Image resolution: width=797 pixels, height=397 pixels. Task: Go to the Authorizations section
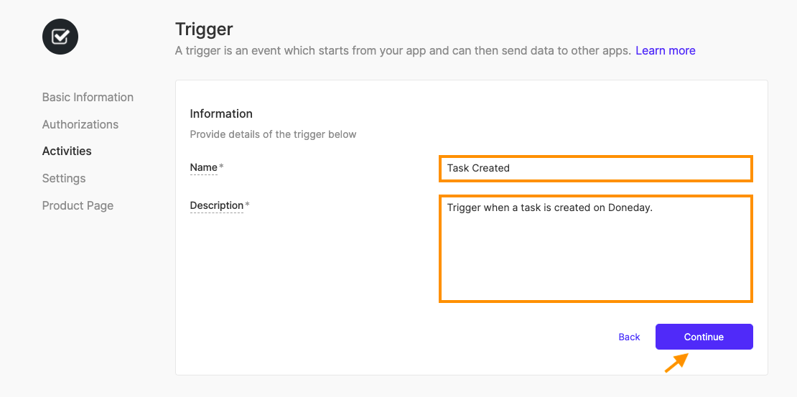(80, 124)
